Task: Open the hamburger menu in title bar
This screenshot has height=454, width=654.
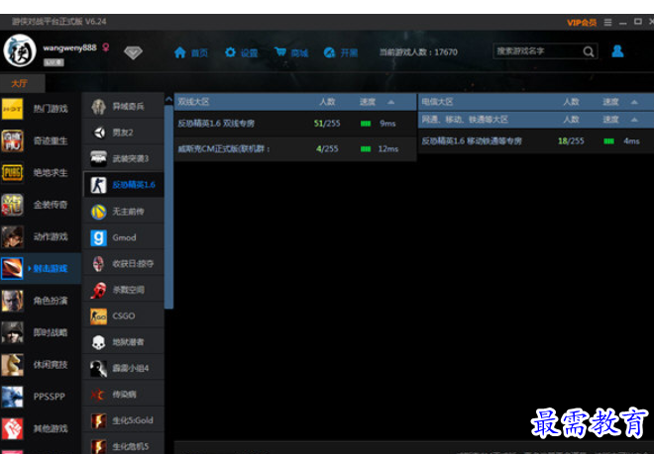Action: click(x=607, y=22)
